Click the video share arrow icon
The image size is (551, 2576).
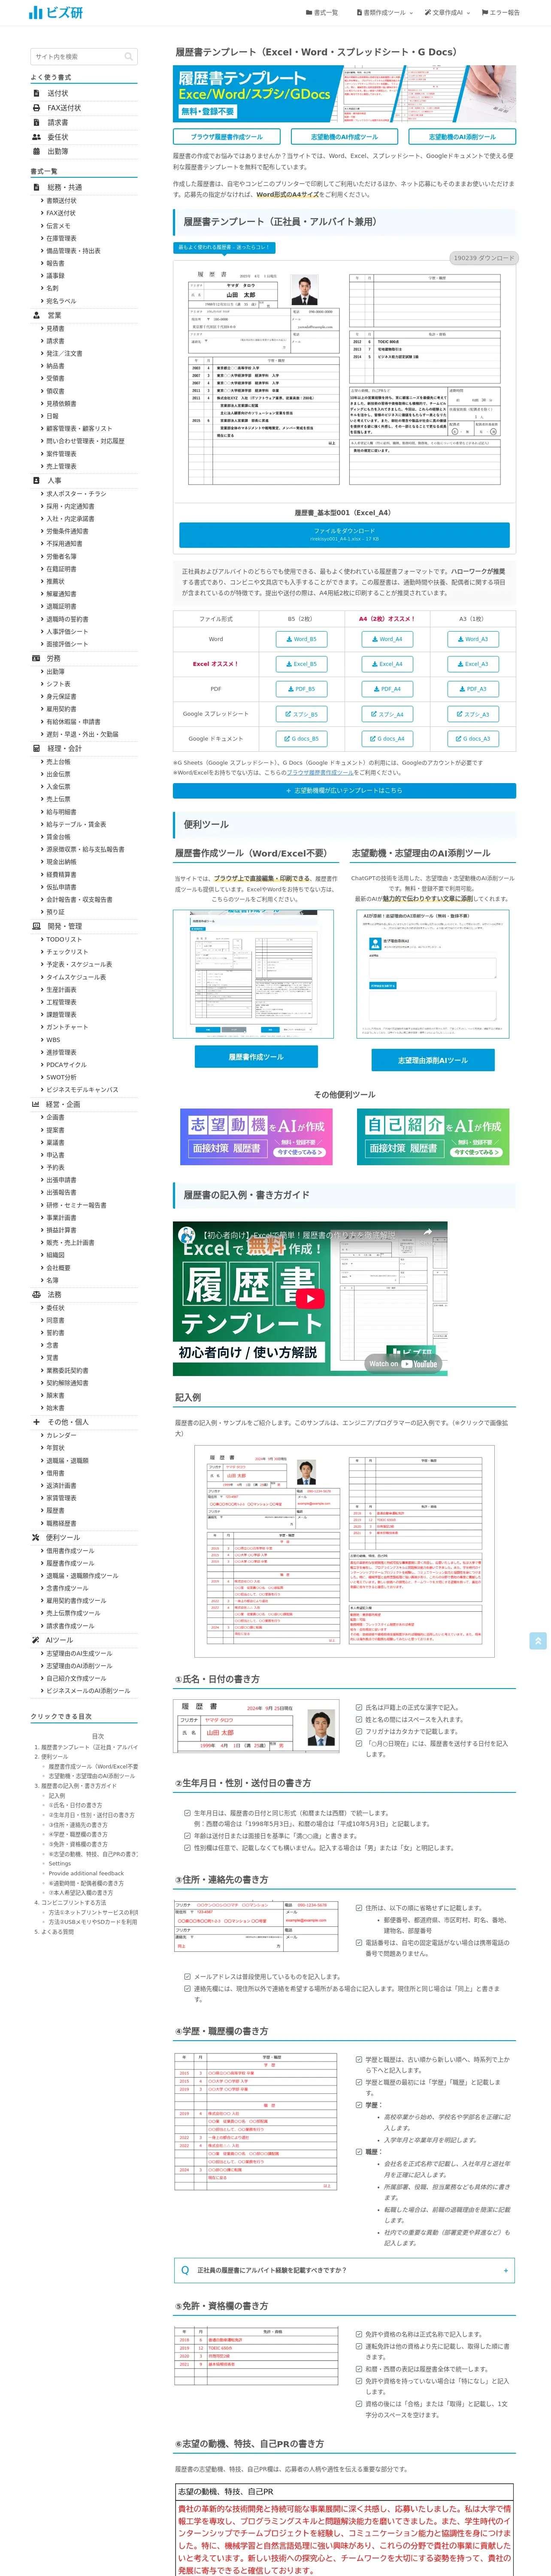[428, 1233]
